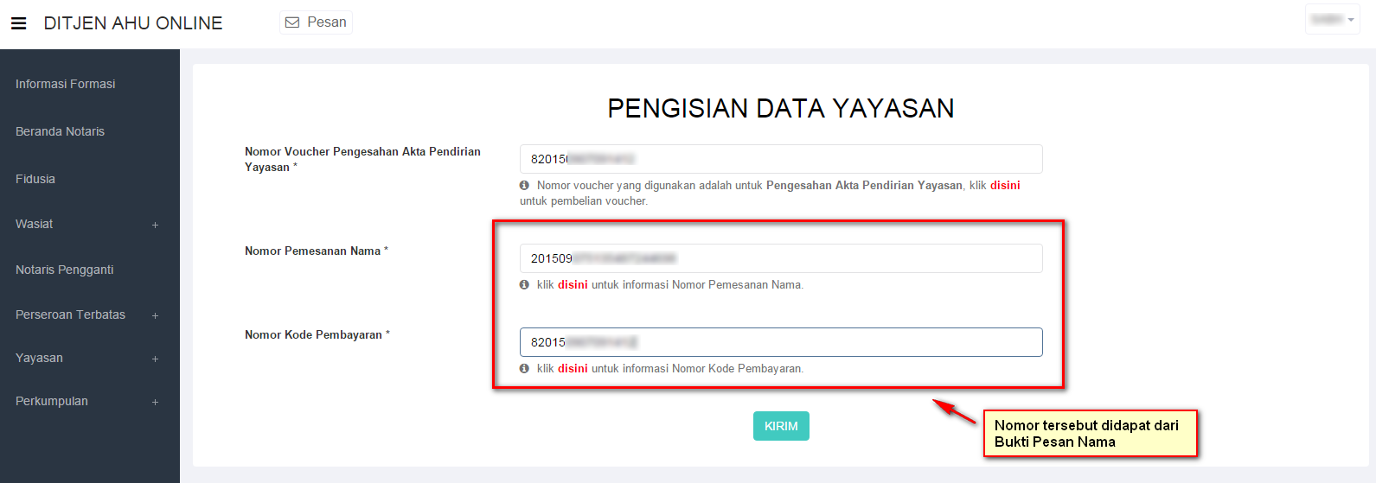Focus the Nomor Pemesanan Nama field

click(781, 258)
